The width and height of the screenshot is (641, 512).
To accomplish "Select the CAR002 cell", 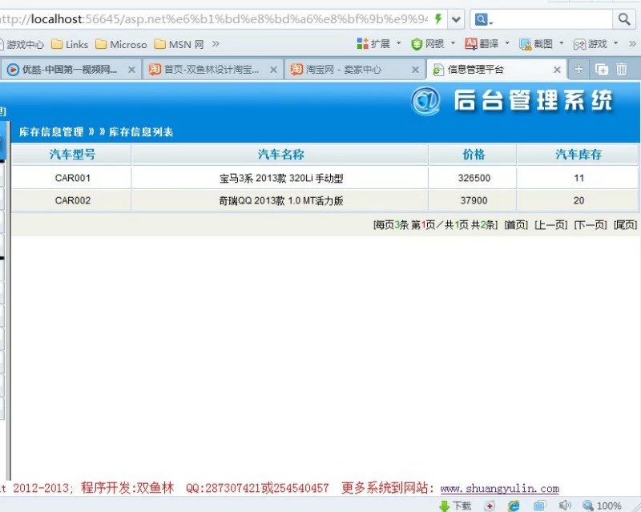I will [72, 200].
